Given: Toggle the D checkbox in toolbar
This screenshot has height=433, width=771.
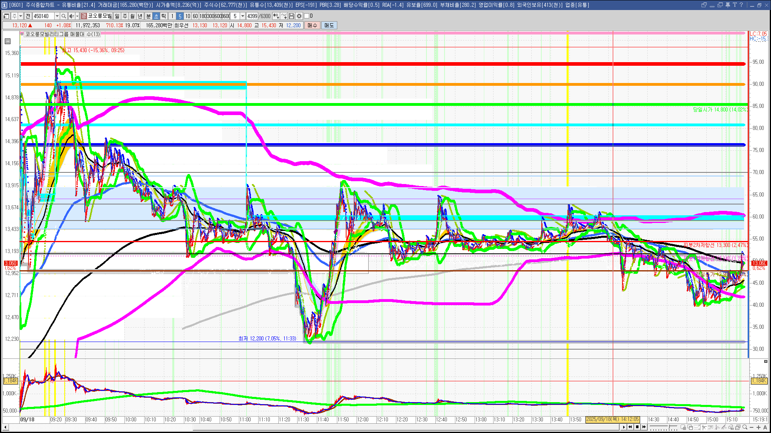Looking at the screenshot, I should [307, 16].
